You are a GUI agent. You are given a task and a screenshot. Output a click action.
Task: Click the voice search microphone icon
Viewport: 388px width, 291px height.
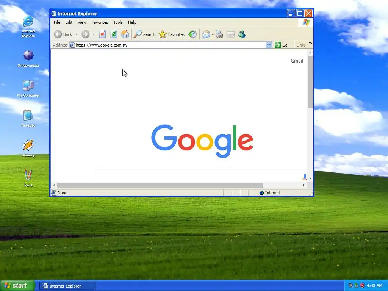click(305, 177)
